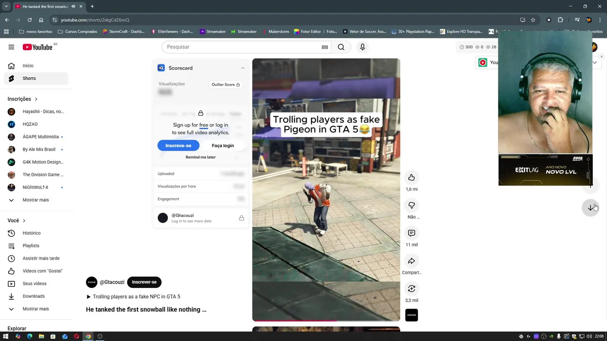The height and width of the screenshot is (341, 607).
Task: Open Vídeos com "Gostei"
Action: (x=36, y=271)
